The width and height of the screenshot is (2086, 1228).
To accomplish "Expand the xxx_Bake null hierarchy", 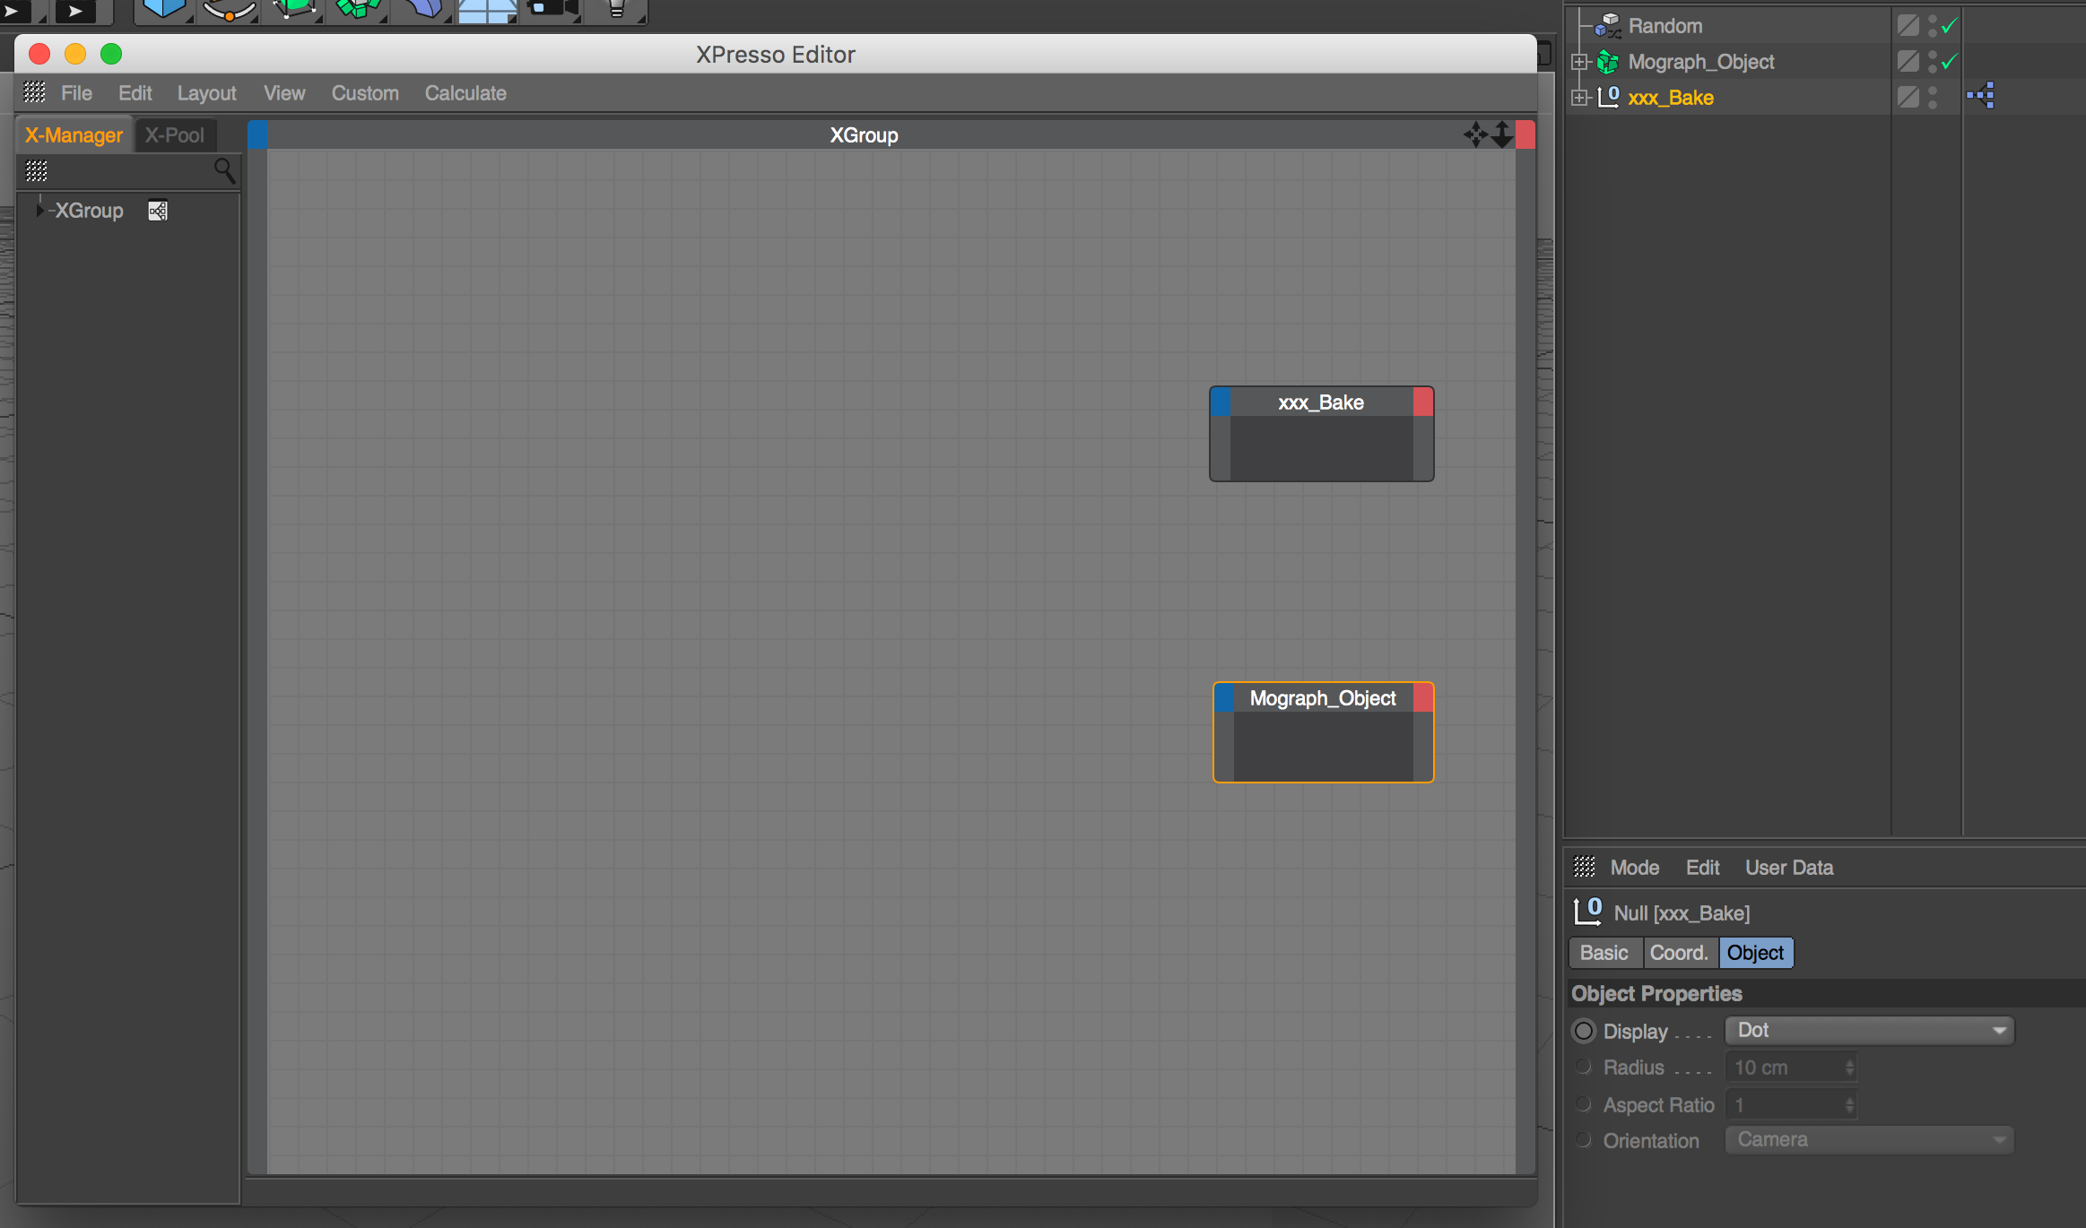I will [x=1579, y=97].
